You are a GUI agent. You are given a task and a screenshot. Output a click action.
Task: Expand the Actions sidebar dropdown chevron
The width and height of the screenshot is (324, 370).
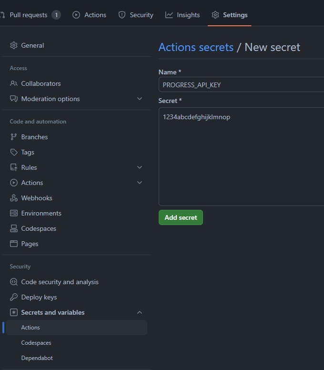pos(140,183)
